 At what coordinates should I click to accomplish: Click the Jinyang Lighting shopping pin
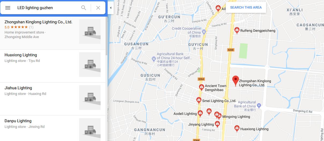tap(217, 124)
